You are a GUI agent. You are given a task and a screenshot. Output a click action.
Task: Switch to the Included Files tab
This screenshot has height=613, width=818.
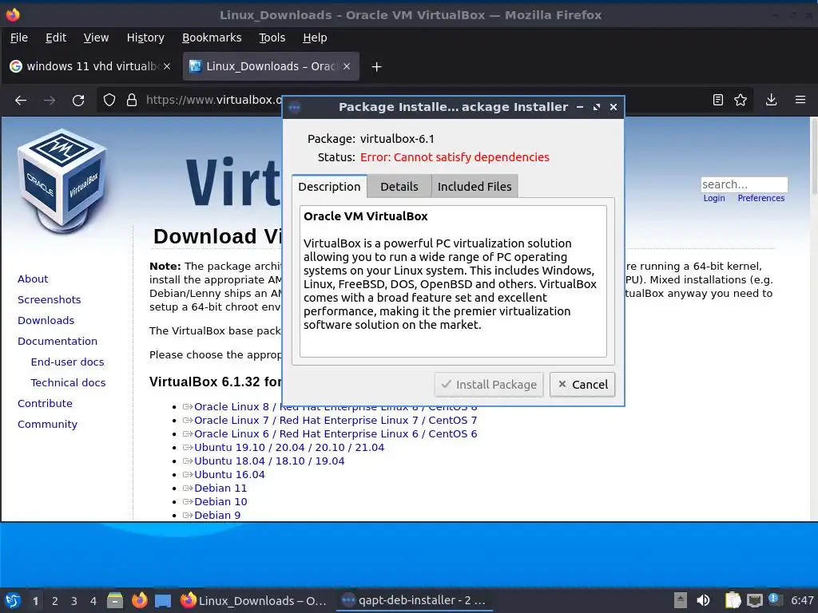coord(475,187)
